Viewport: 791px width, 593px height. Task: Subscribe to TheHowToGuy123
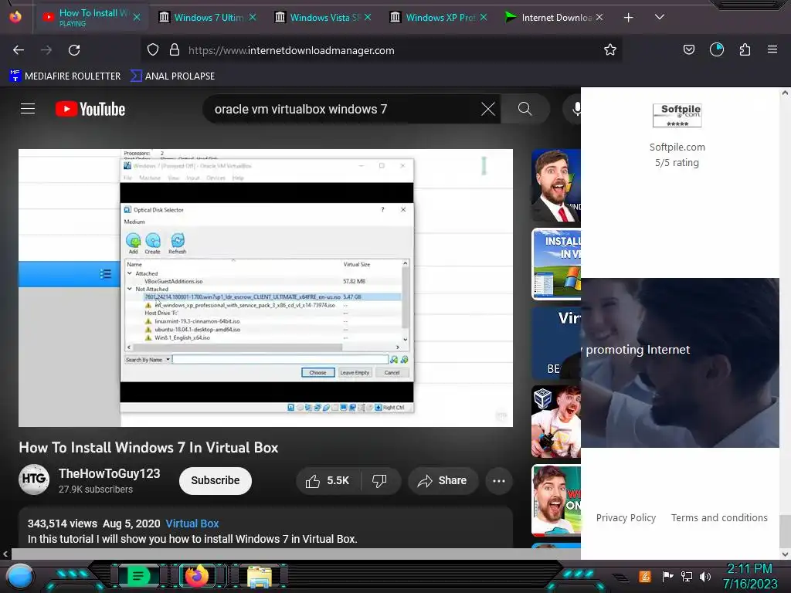216,480
